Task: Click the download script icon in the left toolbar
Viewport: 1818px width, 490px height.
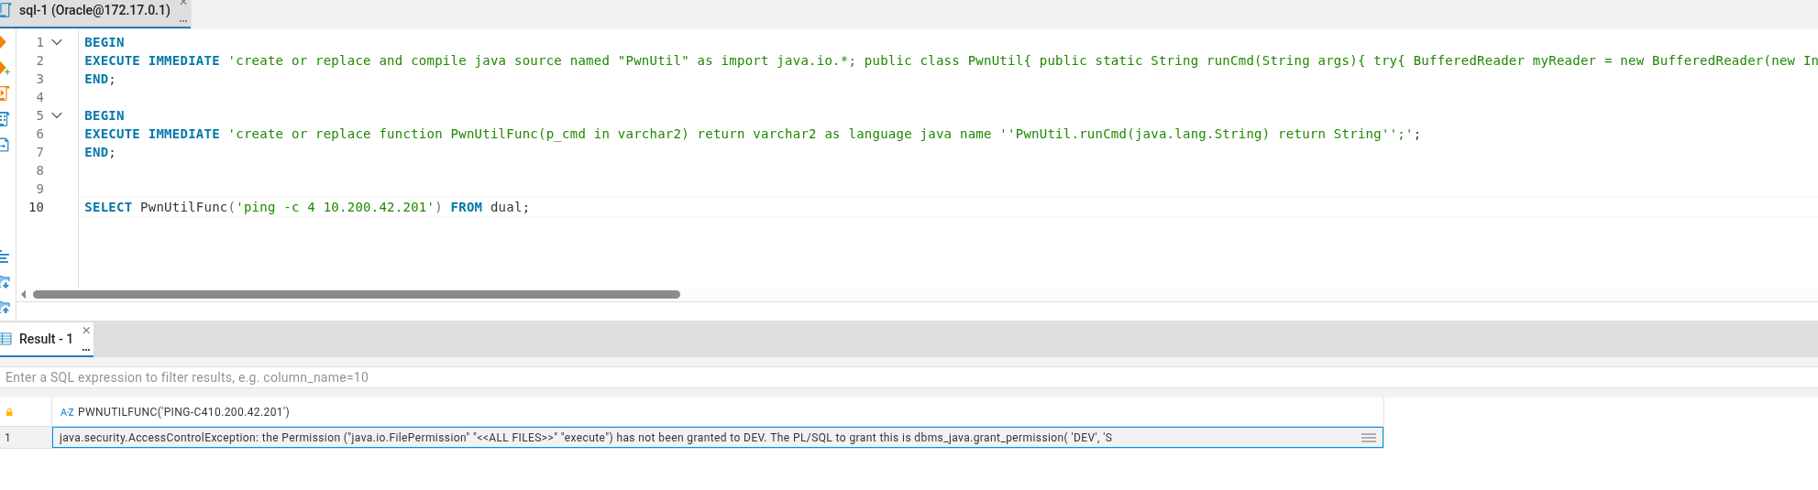Action: coord(5,282)
